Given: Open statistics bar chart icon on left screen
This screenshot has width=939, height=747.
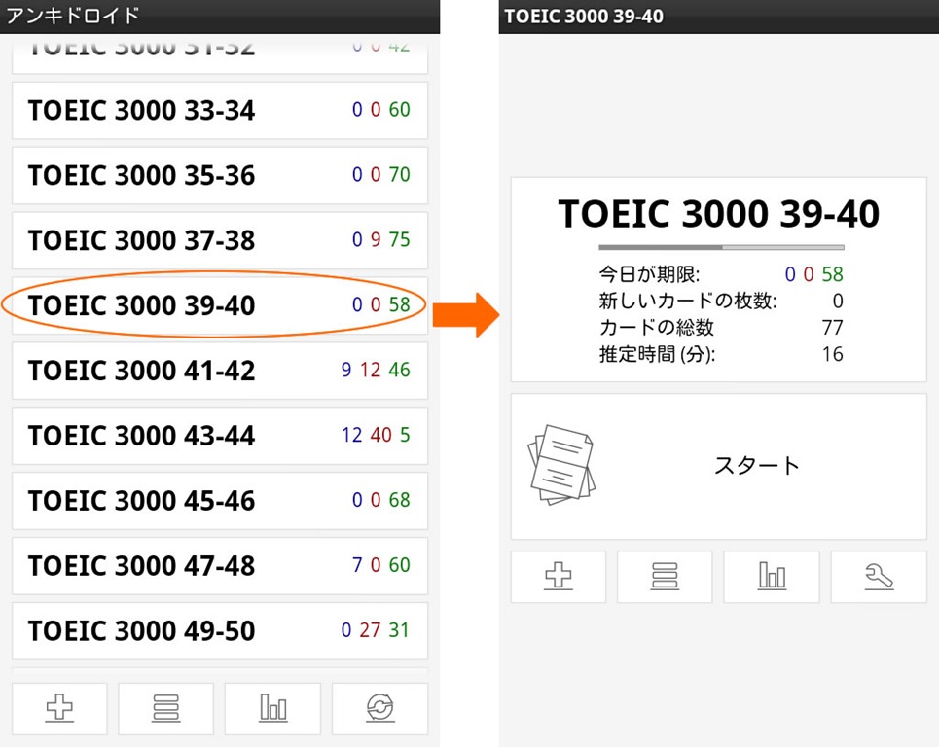Looking at the screenshot, I should (x=272, y=709).
